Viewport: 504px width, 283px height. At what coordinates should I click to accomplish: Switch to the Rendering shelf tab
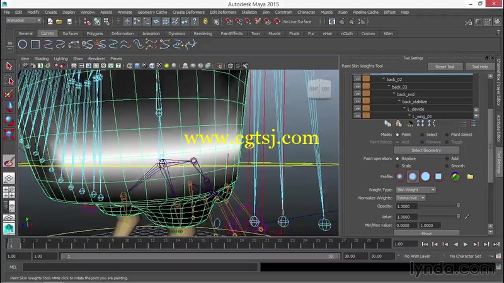click(x=203, y=33)
